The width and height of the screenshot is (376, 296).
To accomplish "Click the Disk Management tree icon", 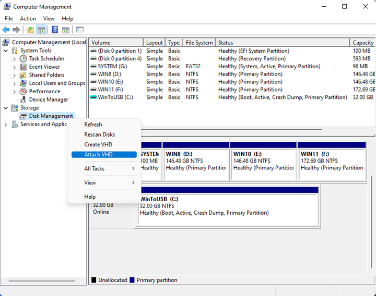I will [x=23, y=116].
